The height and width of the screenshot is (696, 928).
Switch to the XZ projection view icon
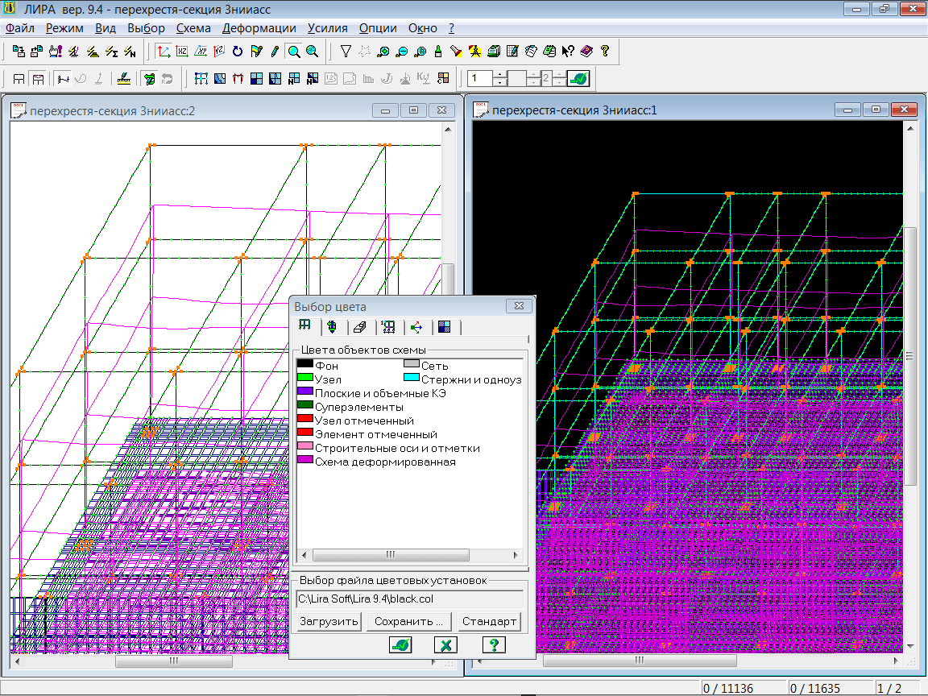182,52
